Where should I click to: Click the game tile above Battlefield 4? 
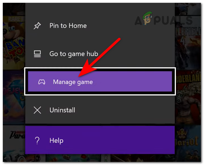pyautogui.click(x=188, y=9)
